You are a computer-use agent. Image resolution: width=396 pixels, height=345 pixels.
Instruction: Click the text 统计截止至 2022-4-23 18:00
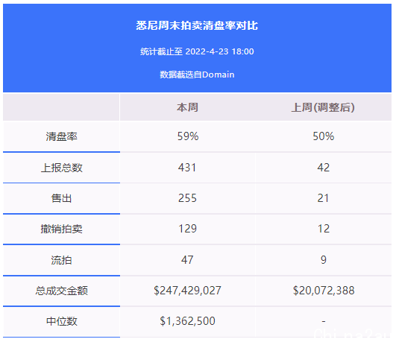[197, 51]
